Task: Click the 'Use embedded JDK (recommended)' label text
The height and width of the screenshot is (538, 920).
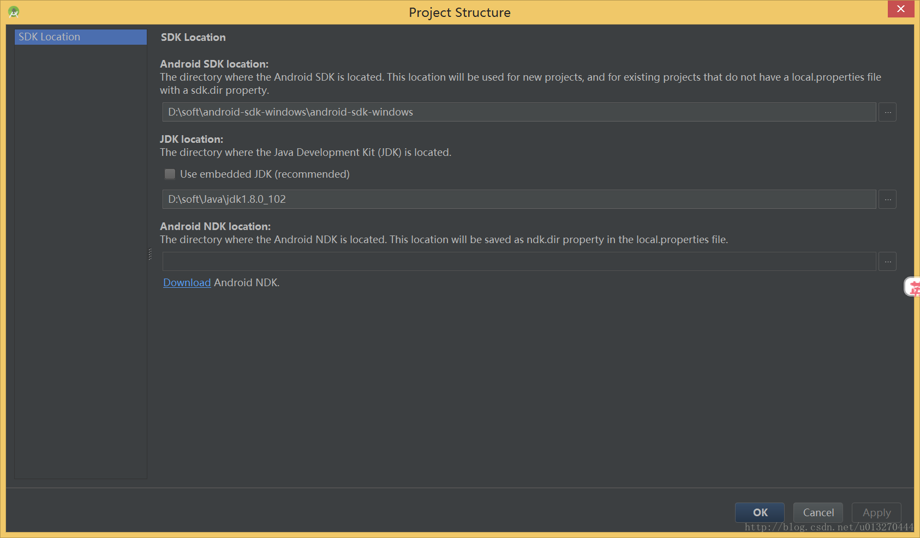Action: (265, 174)
